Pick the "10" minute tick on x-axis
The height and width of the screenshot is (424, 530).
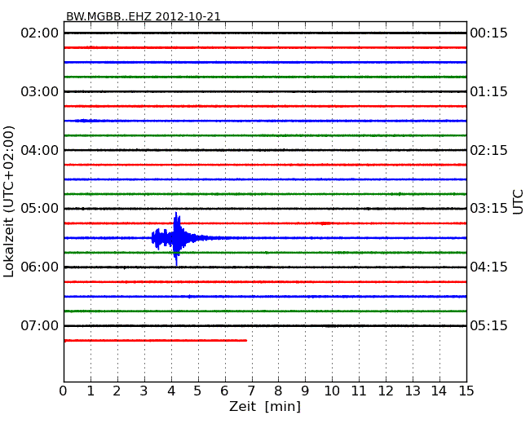(x=332, y=391)
